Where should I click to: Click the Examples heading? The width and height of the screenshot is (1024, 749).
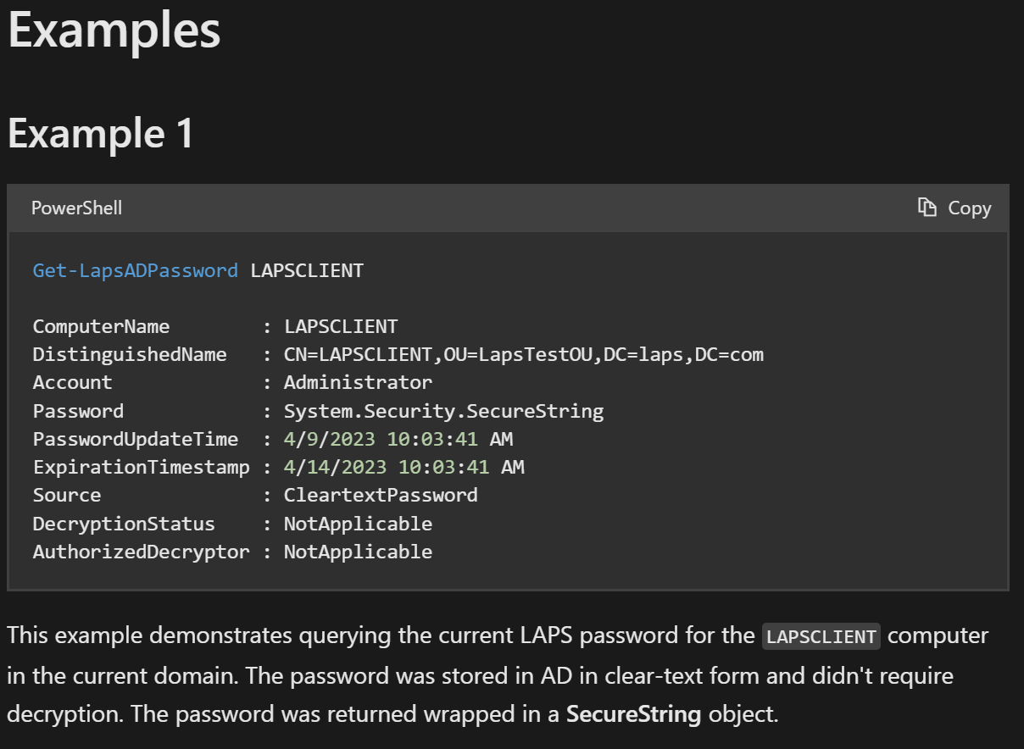point(114,31)
